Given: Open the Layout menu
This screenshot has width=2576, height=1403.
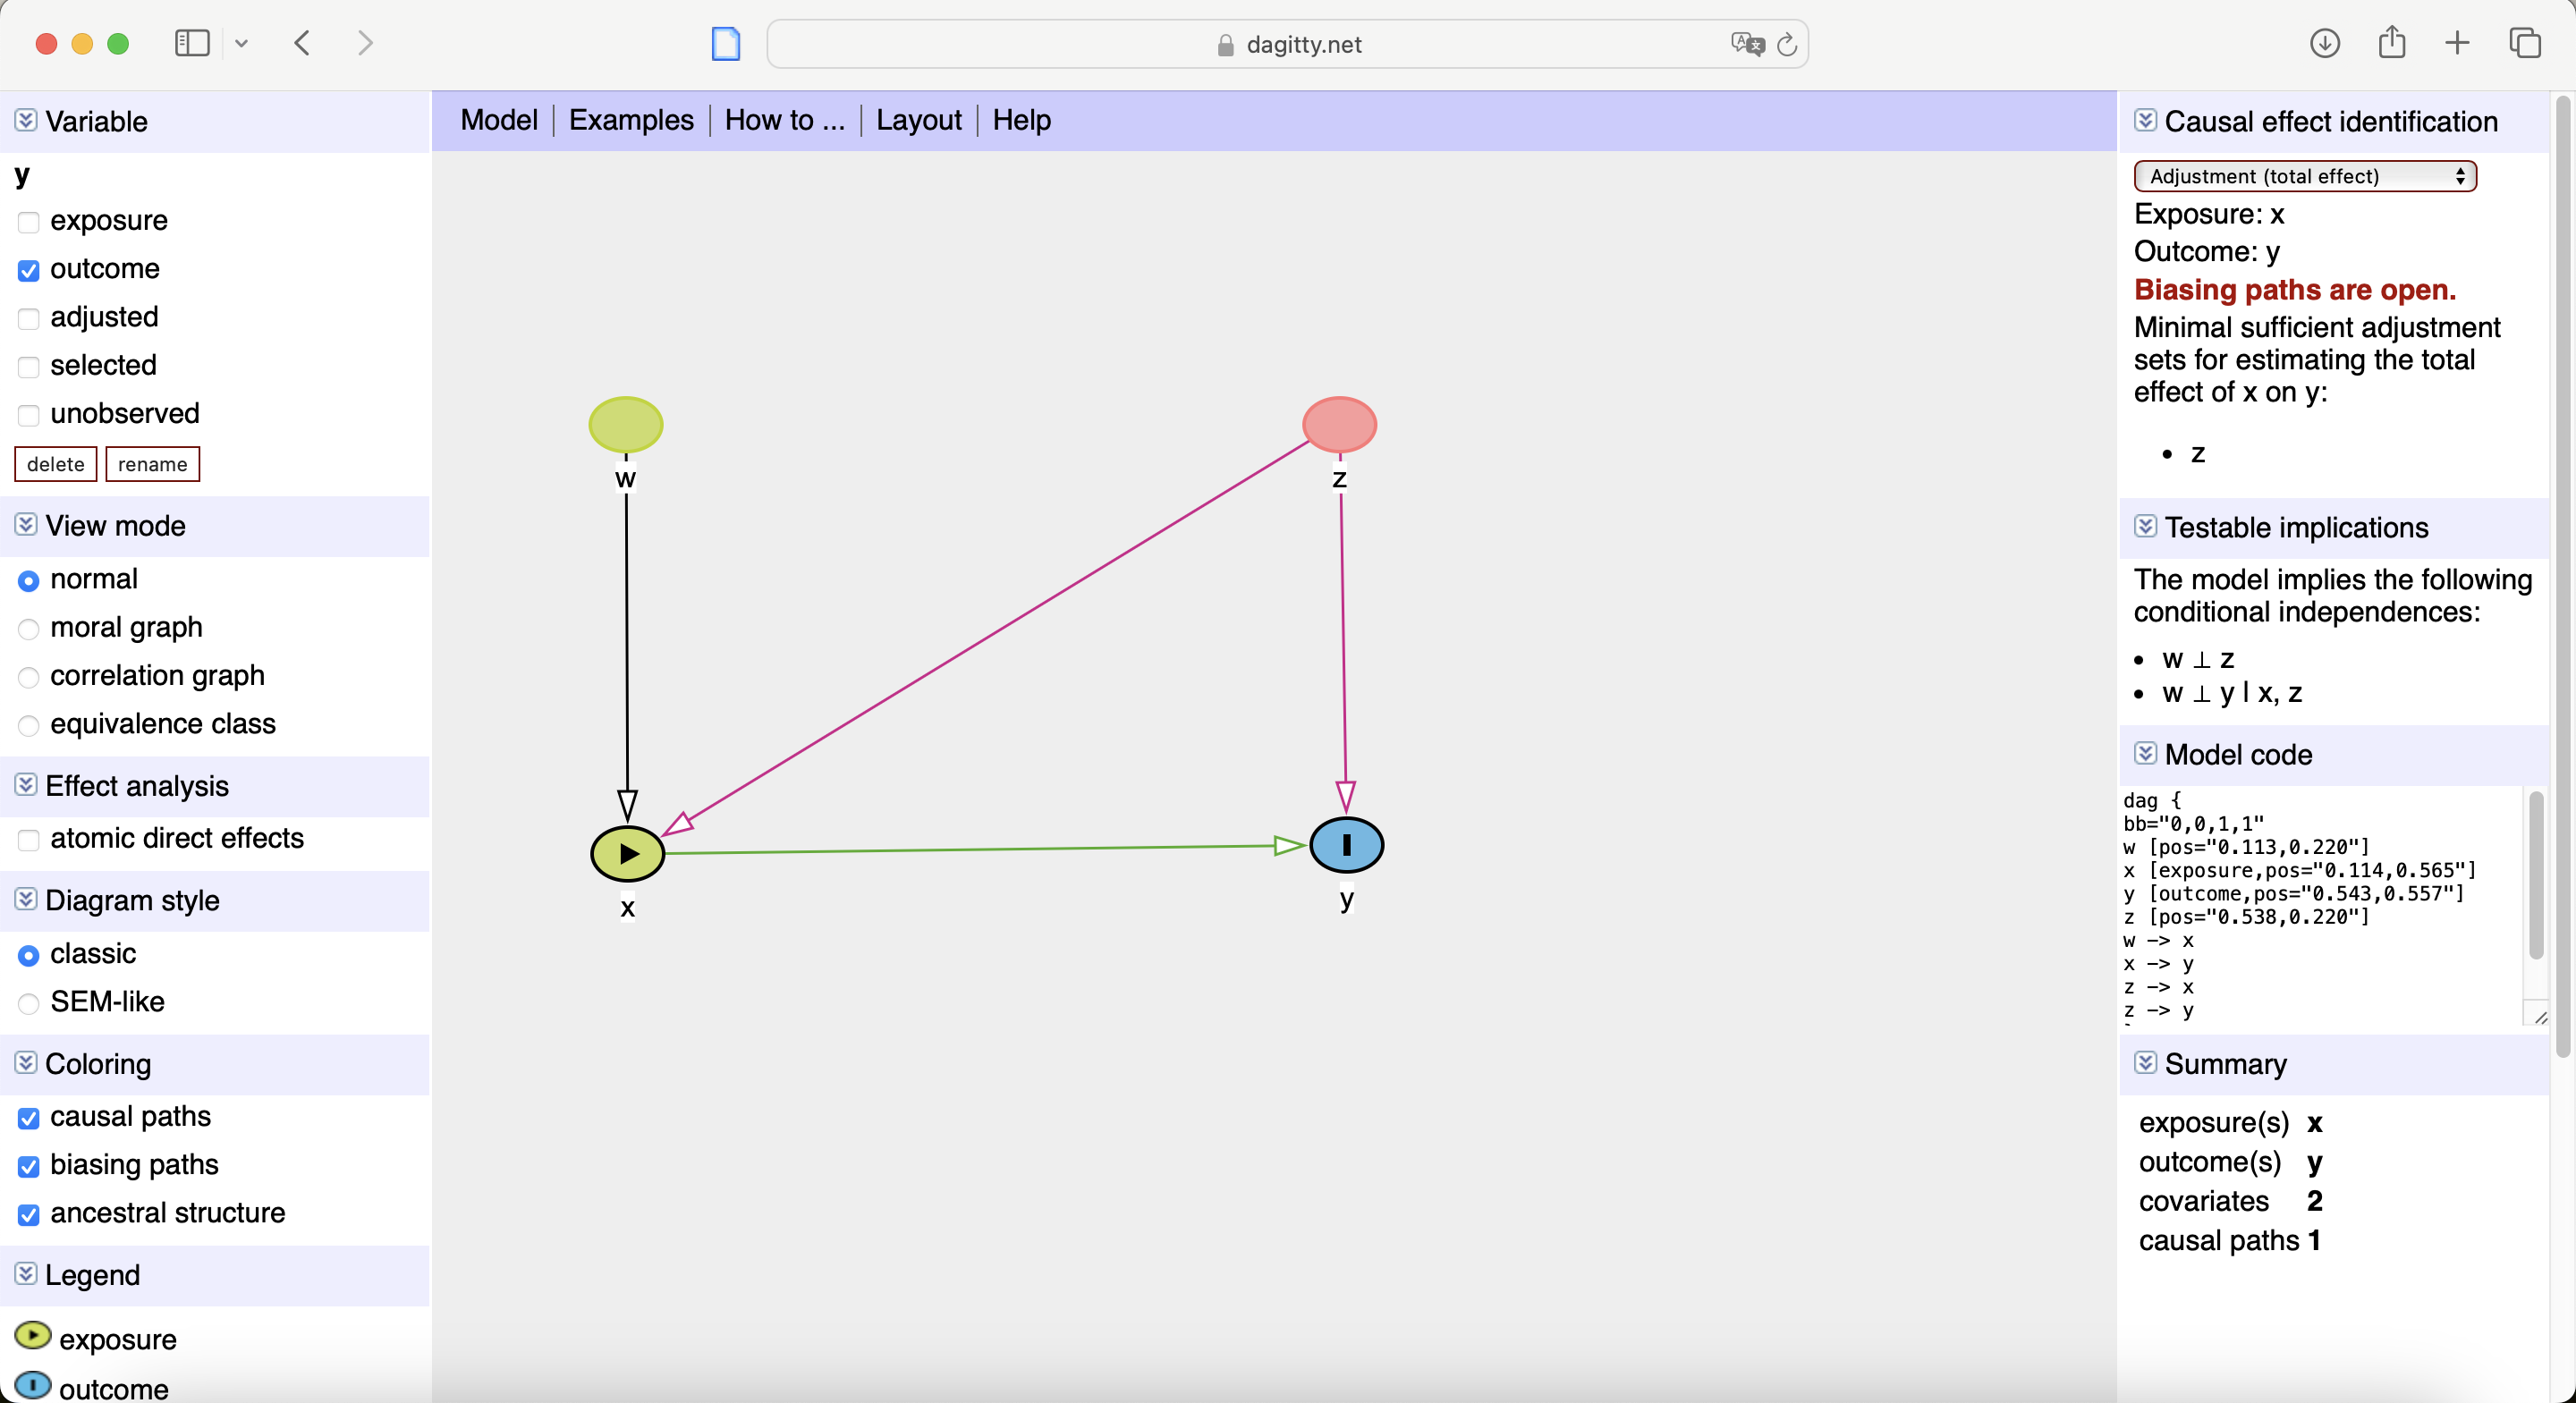Looking at the screenshot, I should coord(917,120).
